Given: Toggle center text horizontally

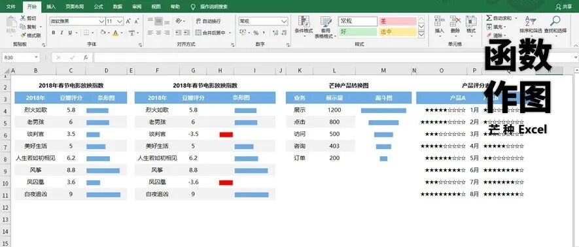Looking at the screenshot, I should [x=159, y=33].
